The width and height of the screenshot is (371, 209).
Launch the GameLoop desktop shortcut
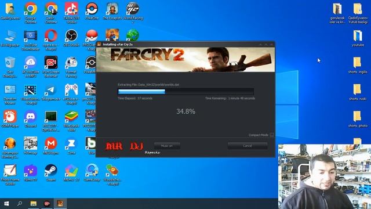(x=92, y=173)
